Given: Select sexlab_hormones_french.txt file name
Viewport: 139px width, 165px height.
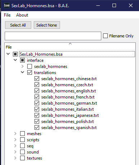Looking at the screenshot, I should click(x=68, y=97).
